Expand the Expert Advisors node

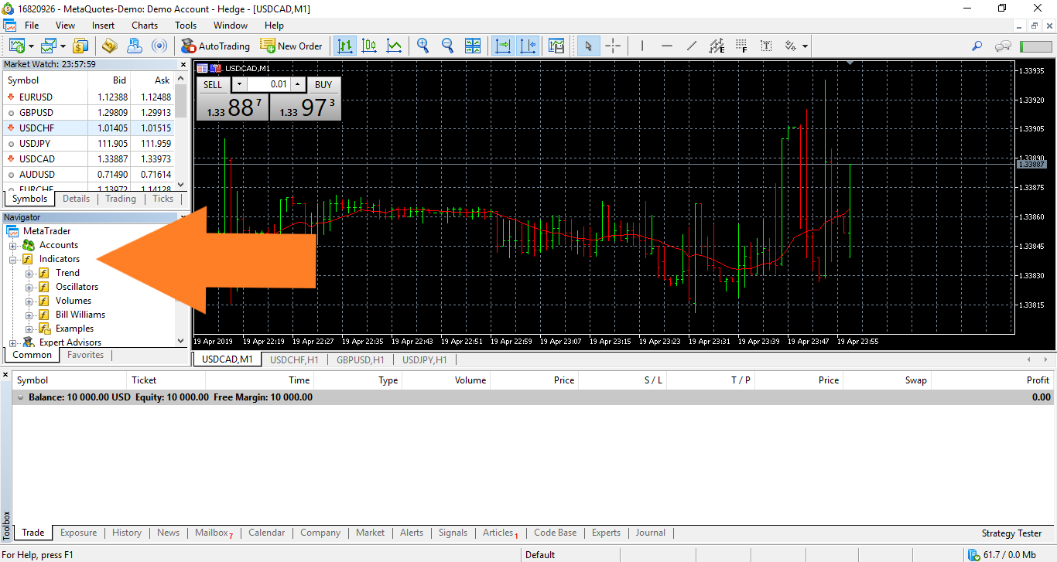point(12,342)
